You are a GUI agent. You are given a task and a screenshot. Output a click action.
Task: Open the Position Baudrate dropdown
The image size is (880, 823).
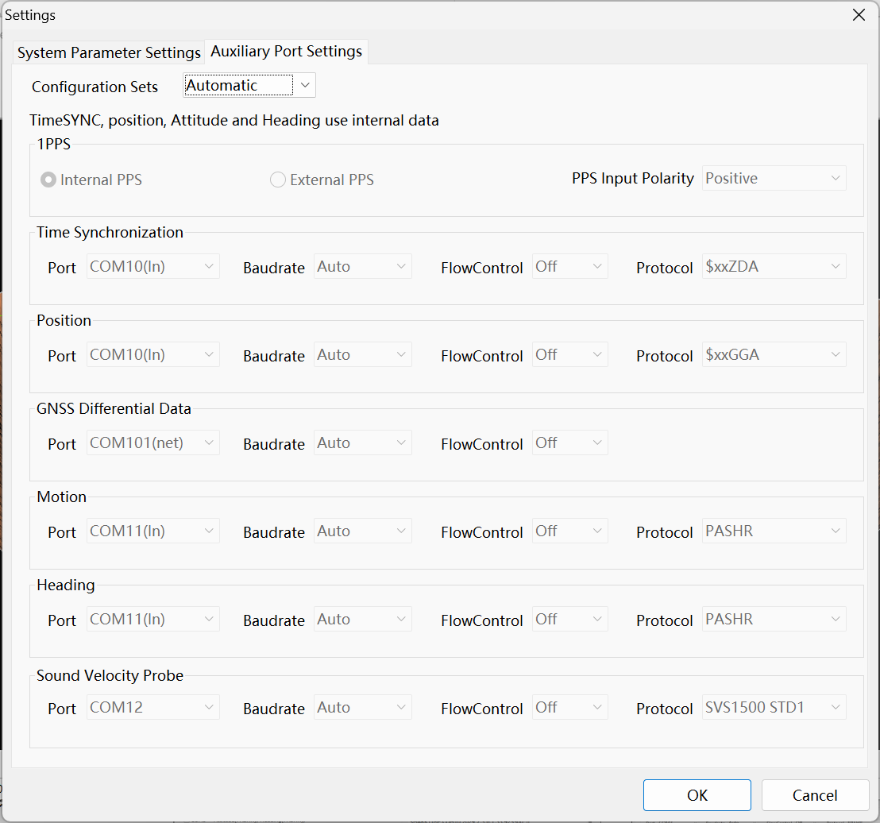coord(362,355)
